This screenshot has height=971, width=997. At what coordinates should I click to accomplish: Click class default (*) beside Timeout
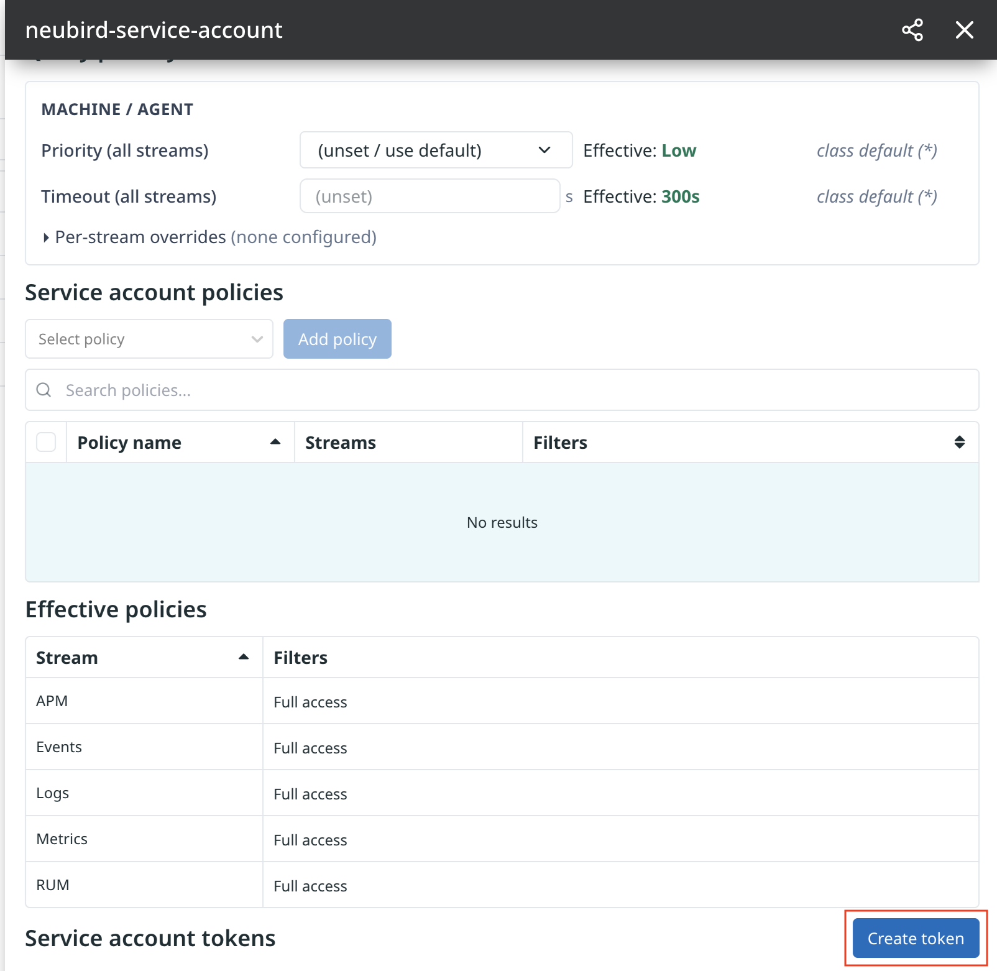876,196
